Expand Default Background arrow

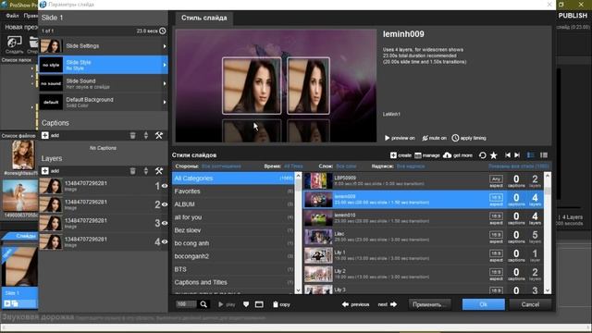[165, 102]
